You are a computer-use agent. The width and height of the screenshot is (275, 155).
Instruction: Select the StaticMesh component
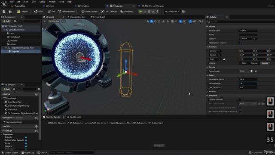[x=15, y=37]
